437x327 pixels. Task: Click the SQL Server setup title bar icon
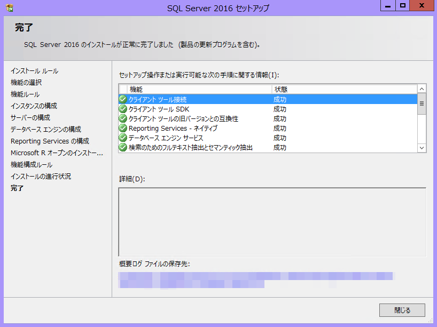pyautogui.click(x=10, y=8)
